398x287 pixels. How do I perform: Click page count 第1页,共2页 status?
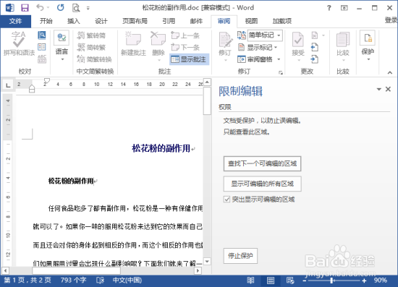27,280
